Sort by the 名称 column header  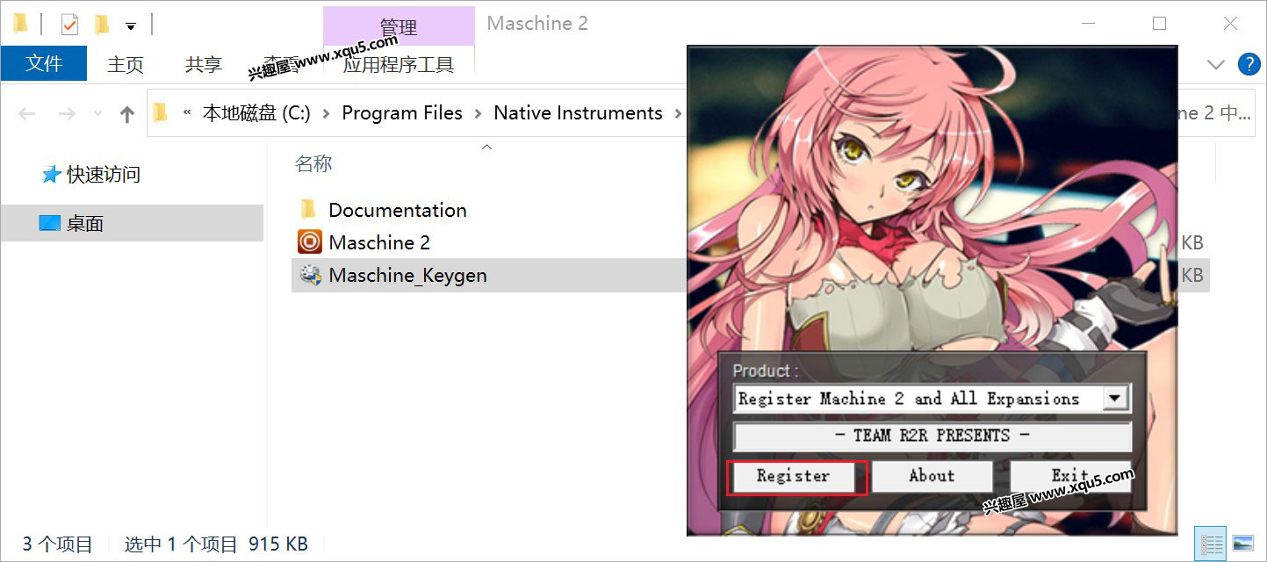313,164
